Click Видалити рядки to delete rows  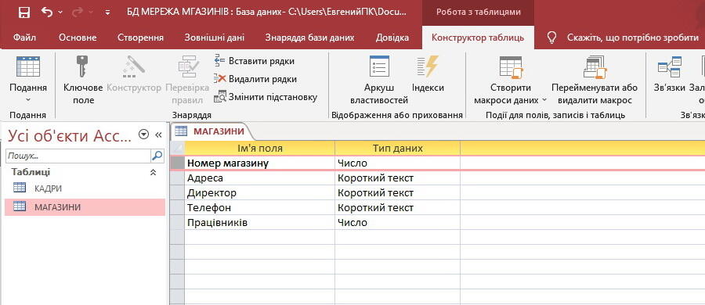pos(255,79)
